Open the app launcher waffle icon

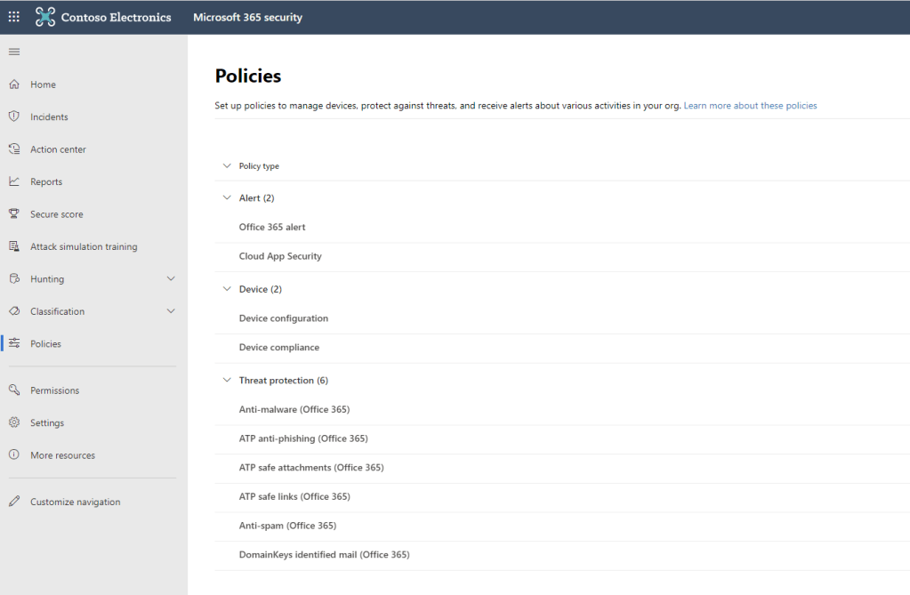(14, 17)
